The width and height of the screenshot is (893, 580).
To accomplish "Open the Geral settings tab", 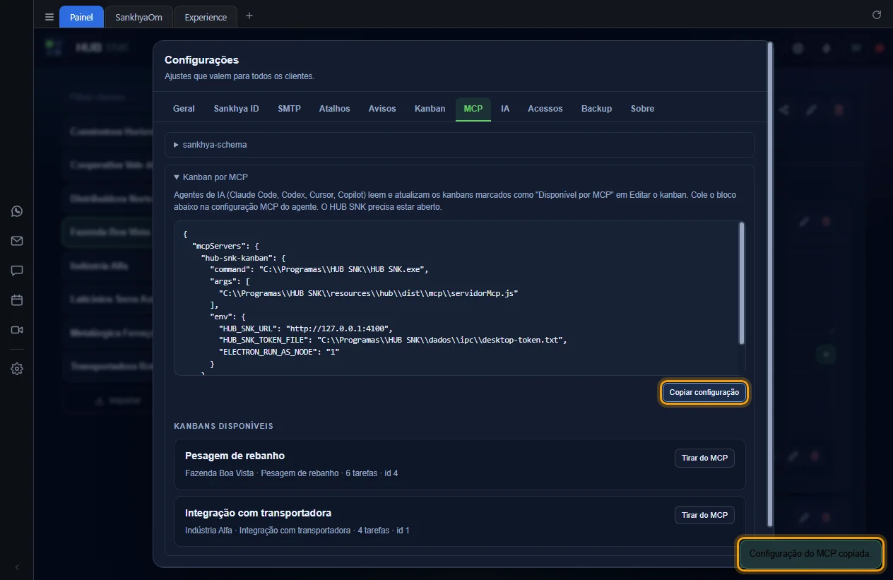I will pos(184,109).
